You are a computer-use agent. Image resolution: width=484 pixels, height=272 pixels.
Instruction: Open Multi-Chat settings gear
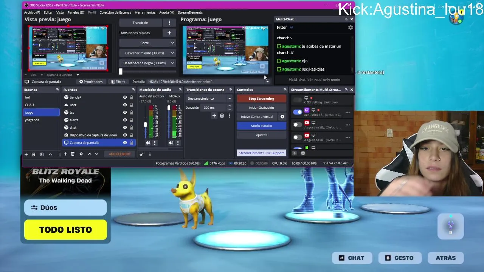coord(351,28)
